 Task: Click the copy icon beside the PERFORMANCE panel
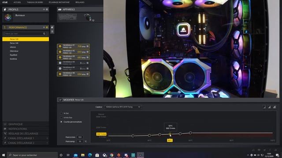[52, 27]
